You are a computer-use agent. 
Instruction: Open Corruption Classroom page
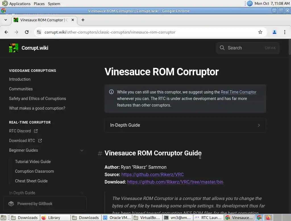click(x=34, y=171)
